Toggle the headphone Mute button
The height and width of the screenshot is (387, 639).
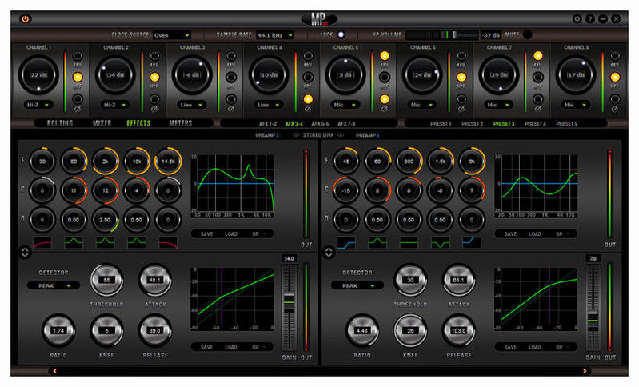click(x=527, y=34)
